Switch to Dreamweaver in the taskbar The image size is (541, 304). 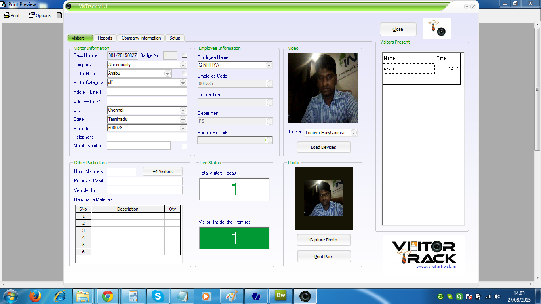(x=280, y=296)
